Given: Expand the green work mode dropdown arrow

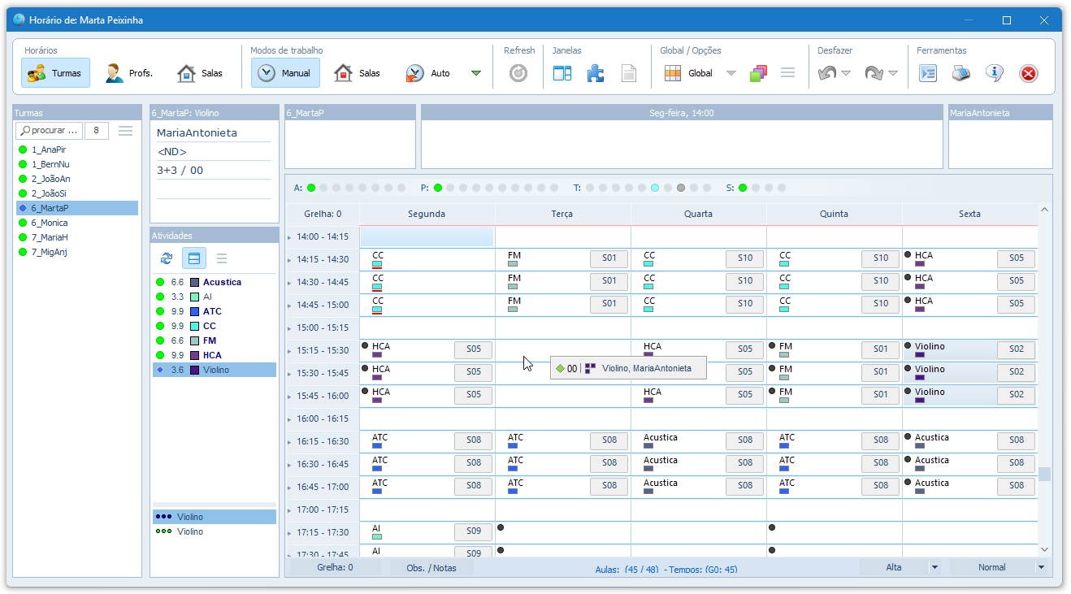Looking at the screenshot, I should click(x=476, y=73).
